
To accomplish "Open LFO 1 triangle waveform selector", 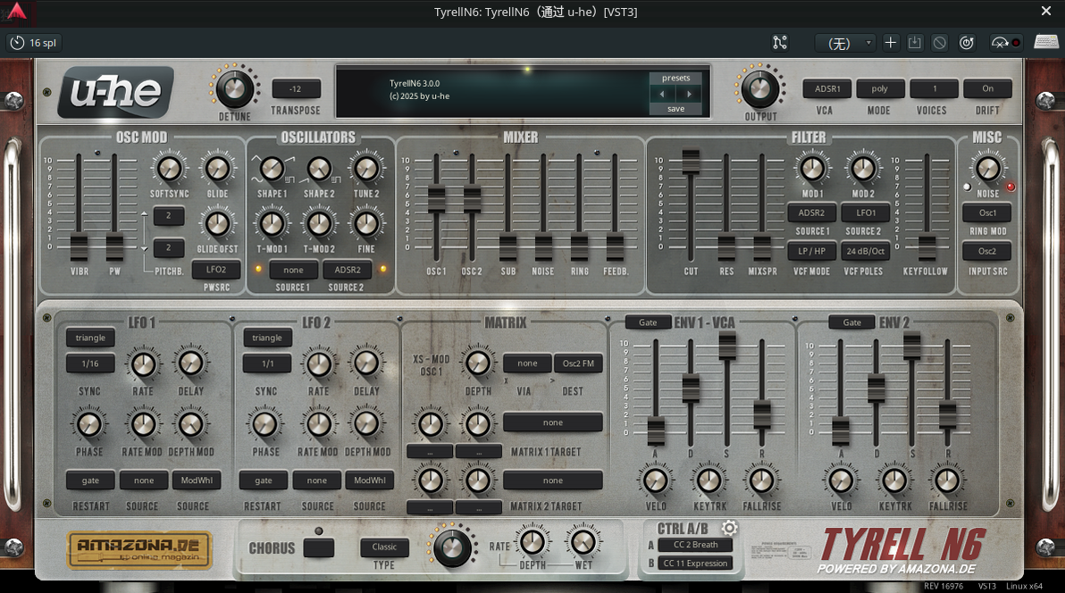I will pyautogui.click(x=90, y=338).
